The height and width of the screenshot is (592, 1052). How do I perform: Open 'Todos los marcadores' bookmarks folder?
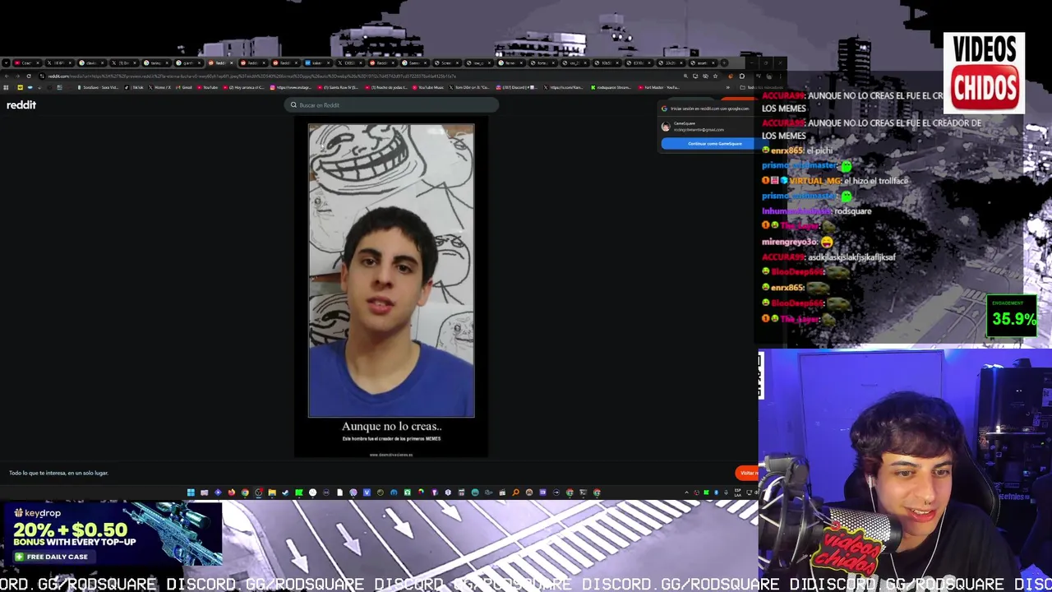pyautogui.click(x=762, y=87)
